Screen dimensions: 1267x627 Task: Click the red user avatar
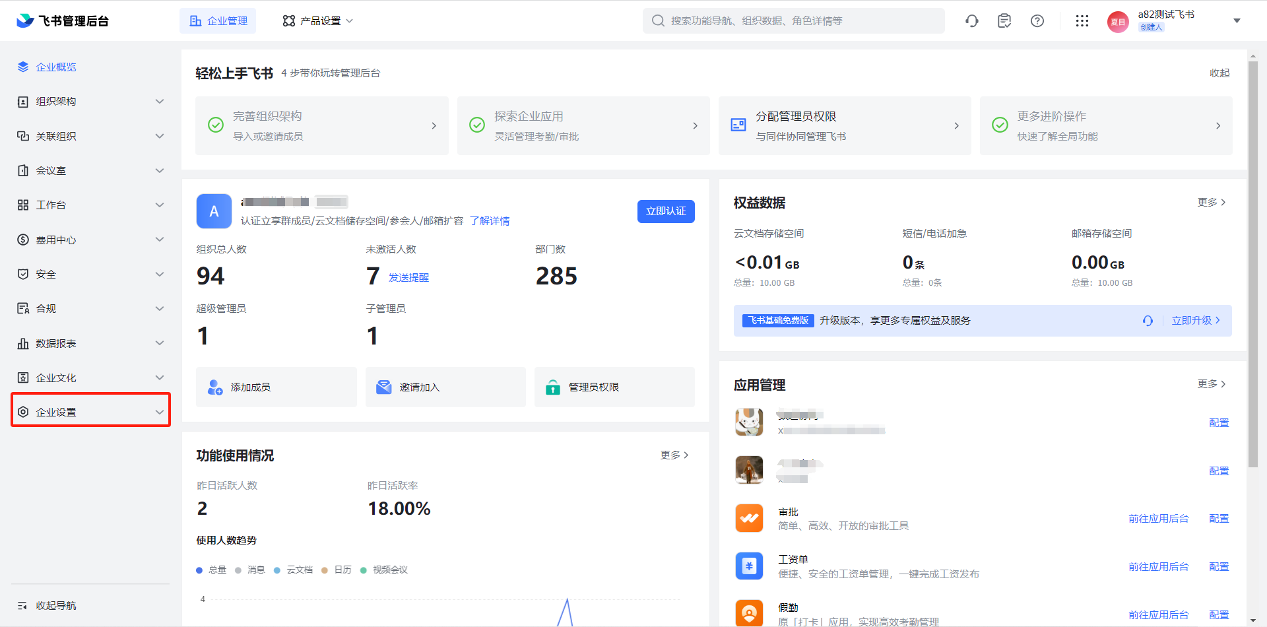tap(1118, 22)
